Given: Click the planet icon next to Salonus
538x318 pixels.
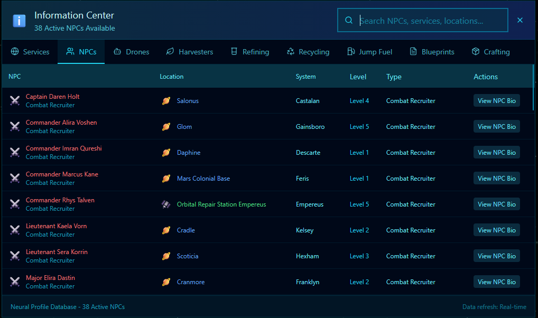Looking at the screenshot, I should tap(166, 101).
